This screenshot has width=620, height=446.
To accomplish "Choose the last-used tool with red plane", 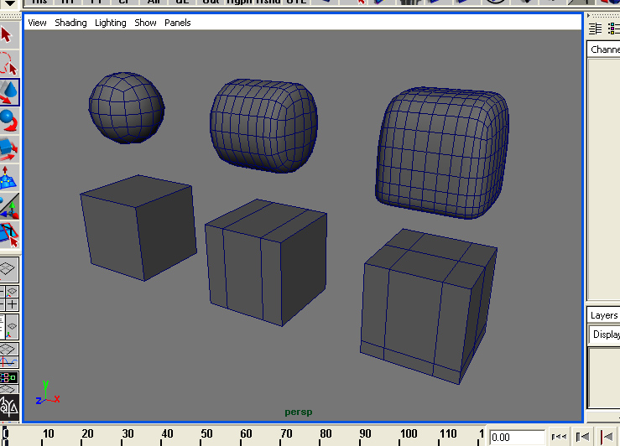I will (9, 234).
